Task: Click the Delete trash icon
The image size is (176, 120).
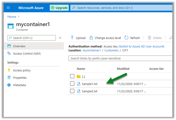Action: click(x=150, y=38)
